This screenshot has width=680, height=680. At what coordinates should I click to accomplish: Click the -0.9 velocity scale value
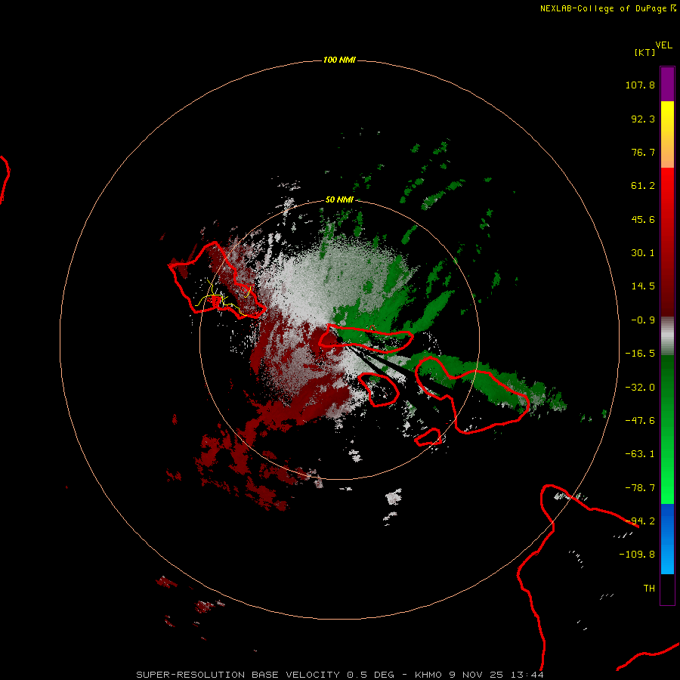643,320
